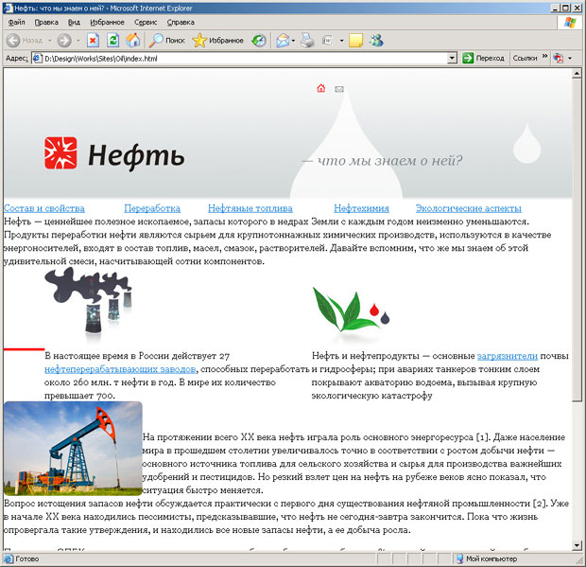Click the address bar URL field
The height and width of the screenshot is (567, 586).
coord(245,59)
